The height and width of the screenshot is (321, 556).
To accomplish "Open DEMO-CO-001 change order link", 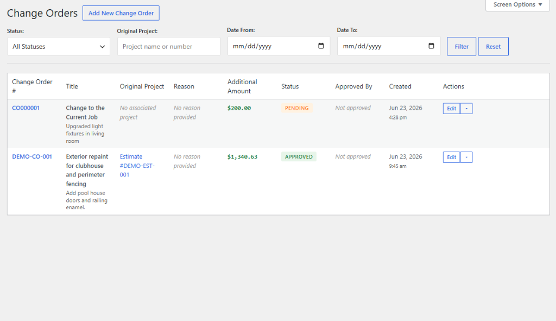I will click(32, 156).
